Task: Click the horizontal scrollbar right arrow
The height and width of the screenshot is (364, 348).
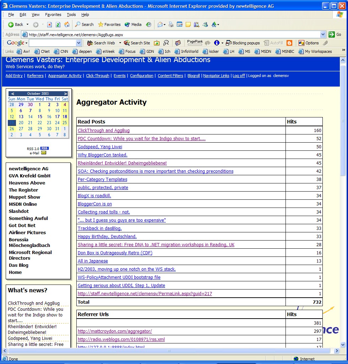Action: [x=337, y=351]
